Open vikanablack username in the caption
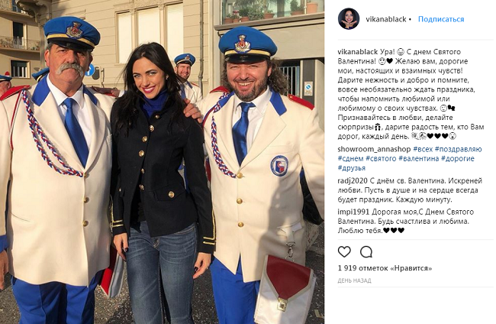496x324 pixels. pos(357,52)
